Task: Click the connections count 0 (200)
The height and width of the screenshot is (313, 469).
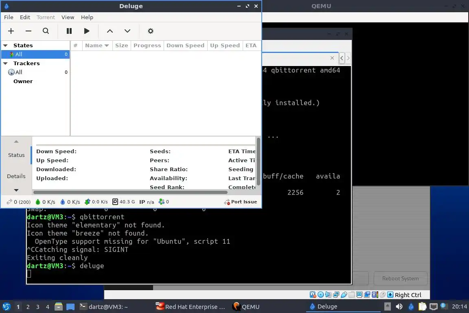Action: pos(19,202)
